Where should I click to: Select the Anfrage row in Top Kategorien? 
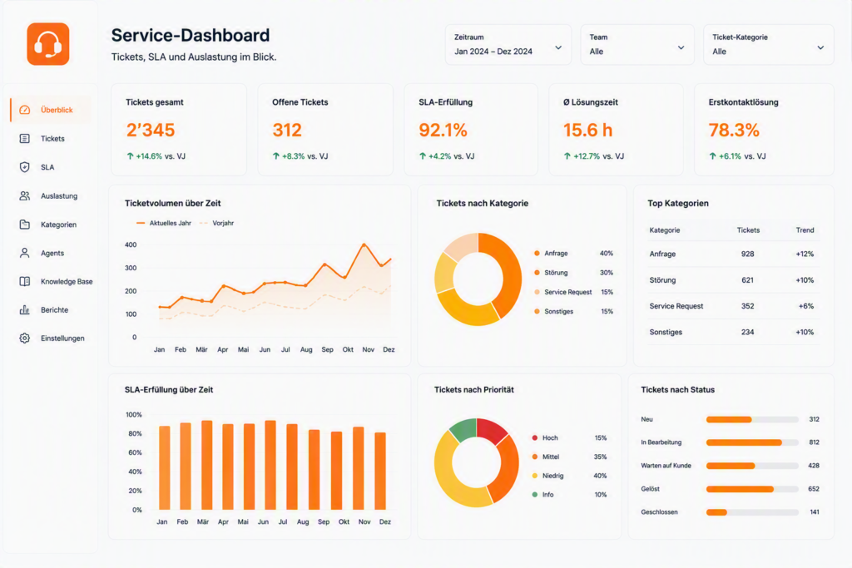point(734,254)
